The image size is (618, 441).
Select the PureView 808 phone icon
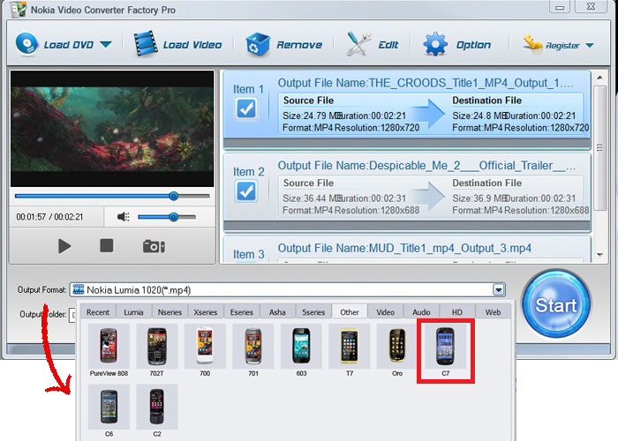109,346
